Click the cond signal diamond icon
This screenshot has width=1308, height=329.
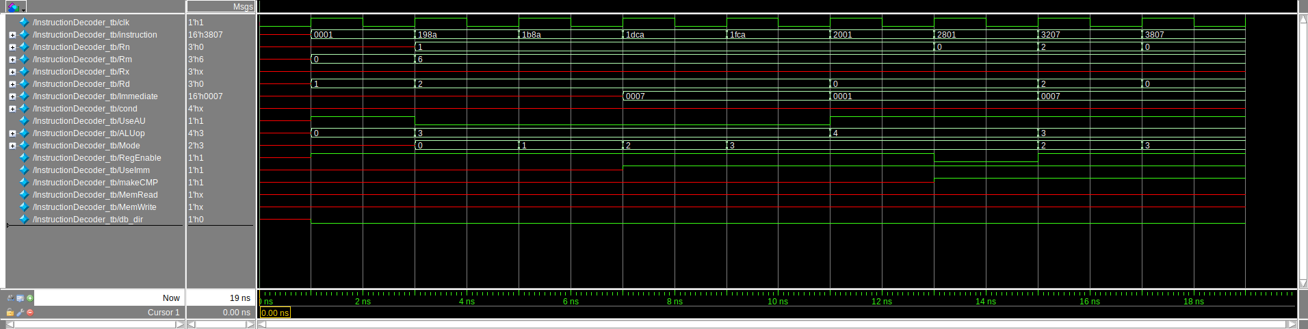24,108
